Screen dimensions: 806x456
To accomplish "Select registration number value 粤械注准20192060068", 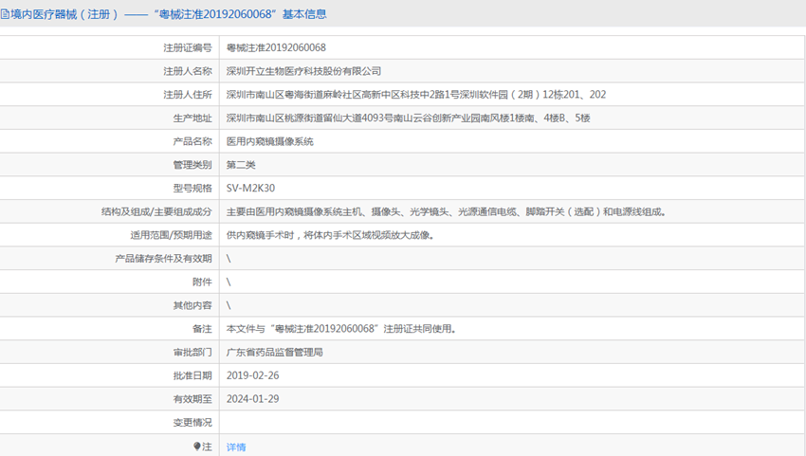I will point(276,47).
